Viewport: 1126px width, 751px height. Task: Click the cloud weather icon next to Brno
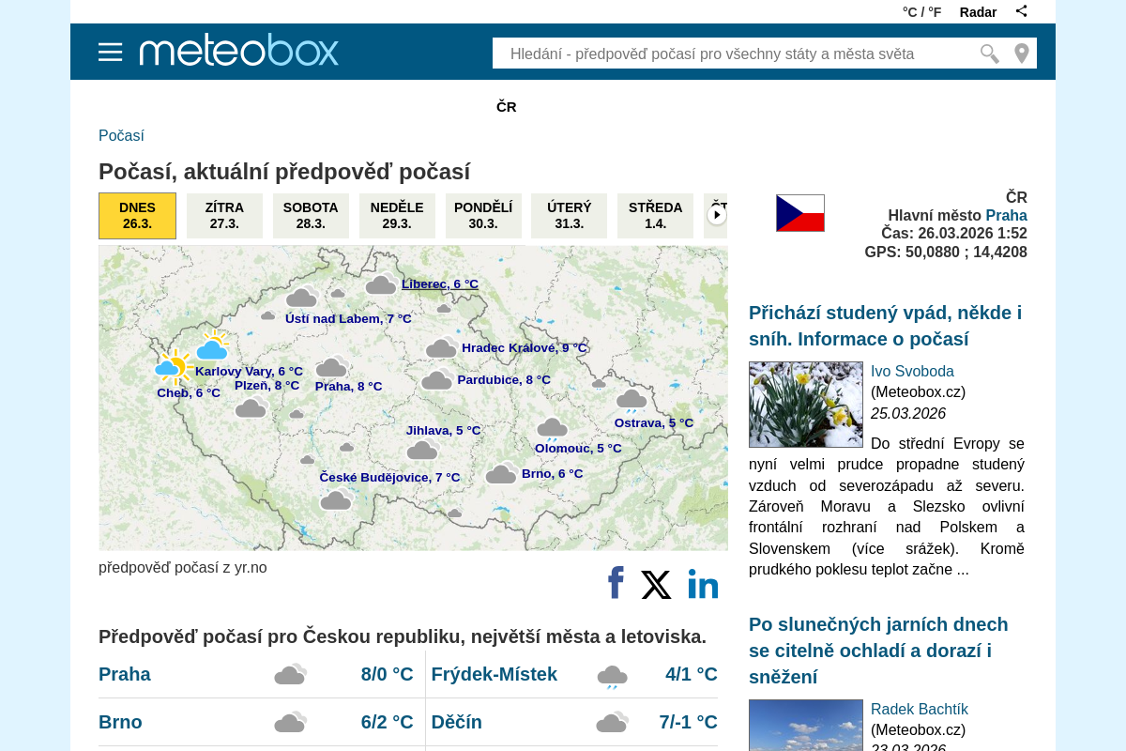pos(290,722)
